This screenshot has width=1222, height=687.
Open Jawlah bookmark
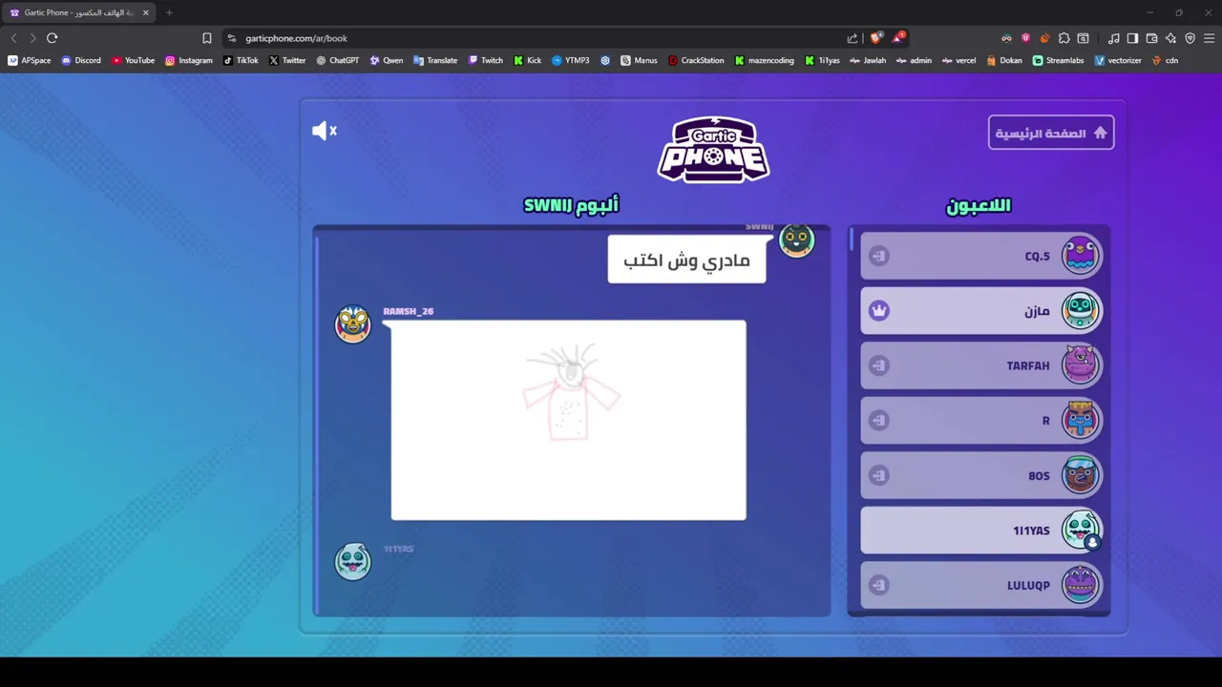pos(867,60)
